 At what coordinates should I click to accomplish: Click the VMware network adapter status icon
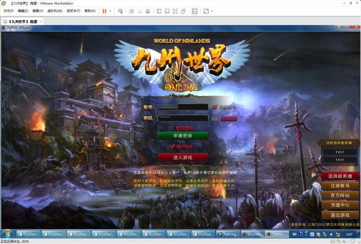coord(338,242)
